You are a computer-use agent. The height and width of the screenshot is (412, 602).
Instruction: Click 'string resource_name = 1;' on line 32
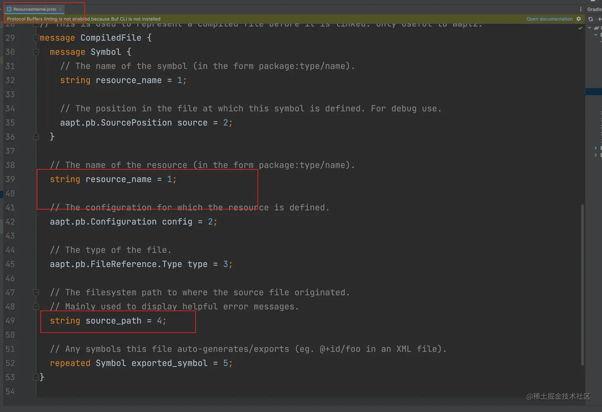(x=123, y=80)
